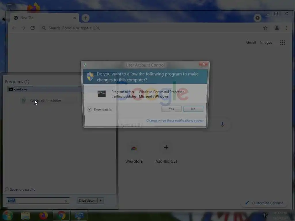Bookmark this tab with star icon
This screenshot has width=295, height=221.
[x=265, y=28]
